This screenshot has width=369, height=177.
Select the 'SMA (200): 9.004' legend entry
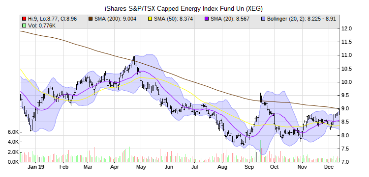pyautogui.click(x=115, y=19)
